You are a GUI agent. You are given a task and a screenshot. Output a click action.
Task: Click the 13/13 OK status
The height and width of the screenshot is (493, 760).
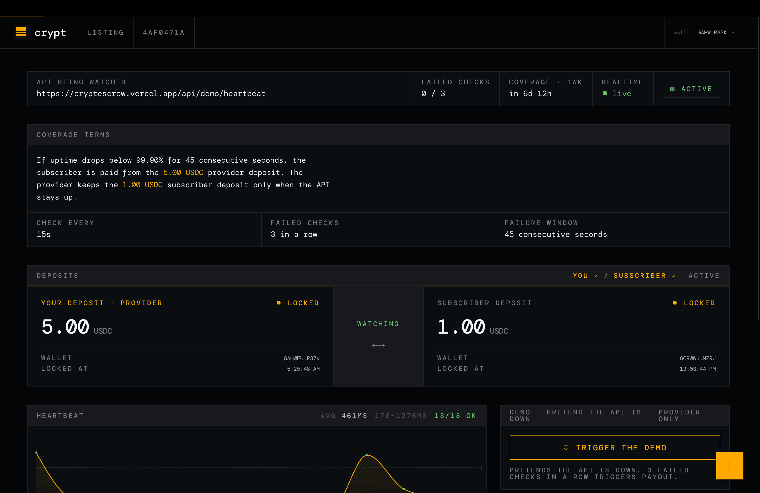click(x=455, y=415)
